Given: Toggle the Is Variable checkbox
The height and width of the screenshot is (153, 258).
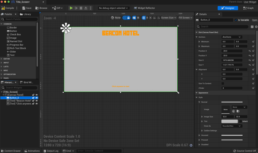Looking at the screenshot, I should click(236, 20).
